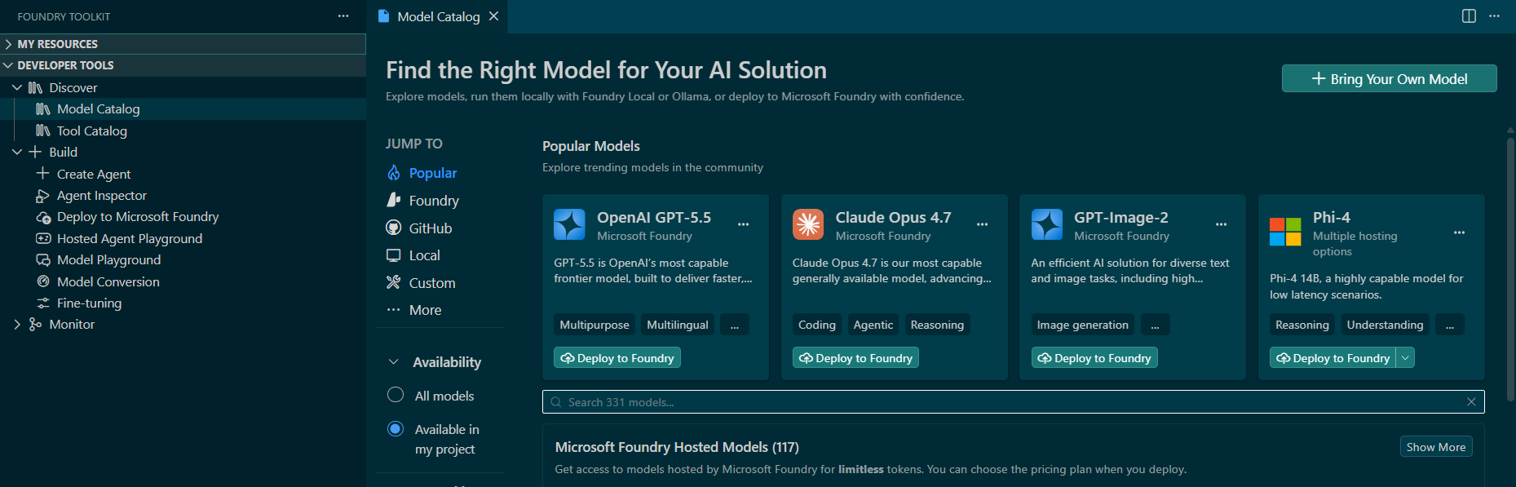Open Tool Catalog in the sidebar
Viewport: 1516px width, 487px height.
(92, 131)
